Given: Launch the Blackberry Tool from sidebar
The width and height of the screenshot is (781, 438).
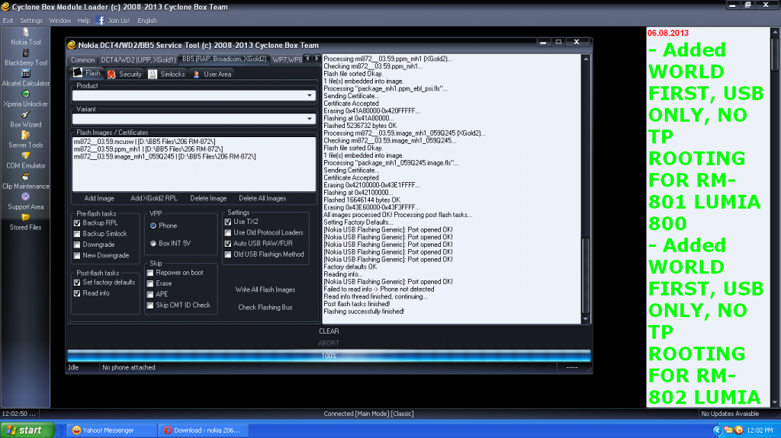Looking at the screenshot, I should (26, 53).
